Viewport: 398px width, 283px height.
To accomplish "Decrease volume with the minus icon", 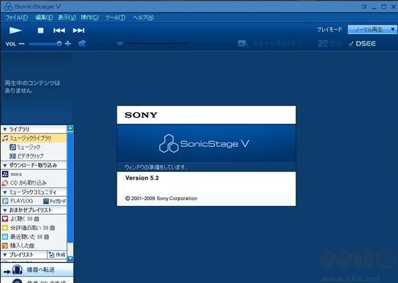I will pos(21,44).
